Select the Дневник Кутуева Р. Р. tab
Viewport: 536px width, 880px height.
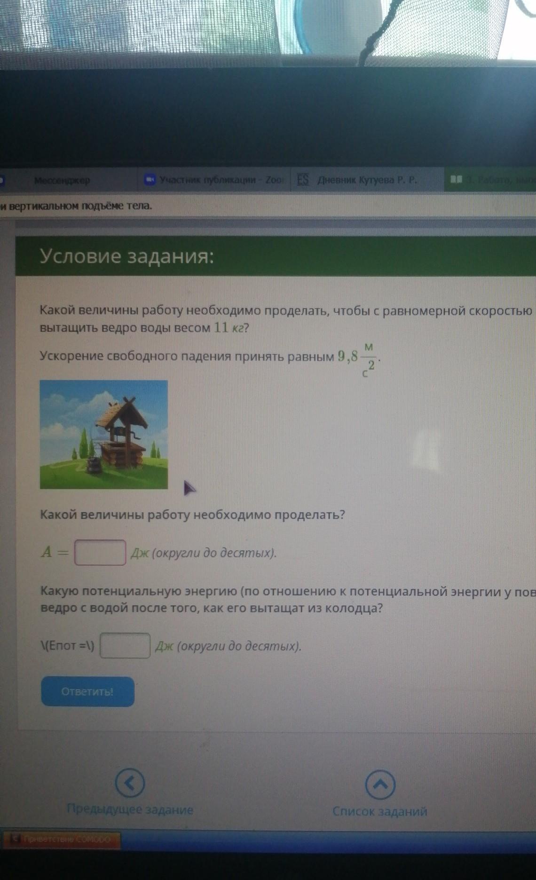click(367, 180)
